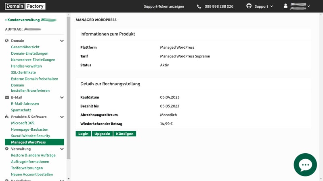Screen dimensions: 323x181
Task: Click the Kündigen button
Action: point(124,134)
